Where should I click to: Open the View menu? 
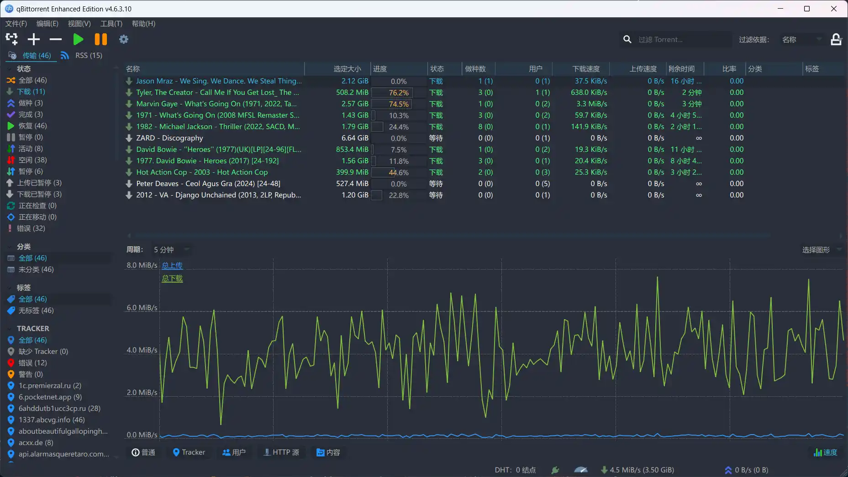point(79,24)
